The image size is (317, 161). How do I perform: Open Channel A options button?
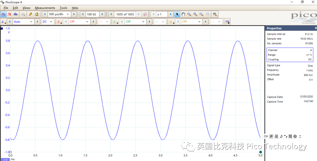click(x=3, y=22)
